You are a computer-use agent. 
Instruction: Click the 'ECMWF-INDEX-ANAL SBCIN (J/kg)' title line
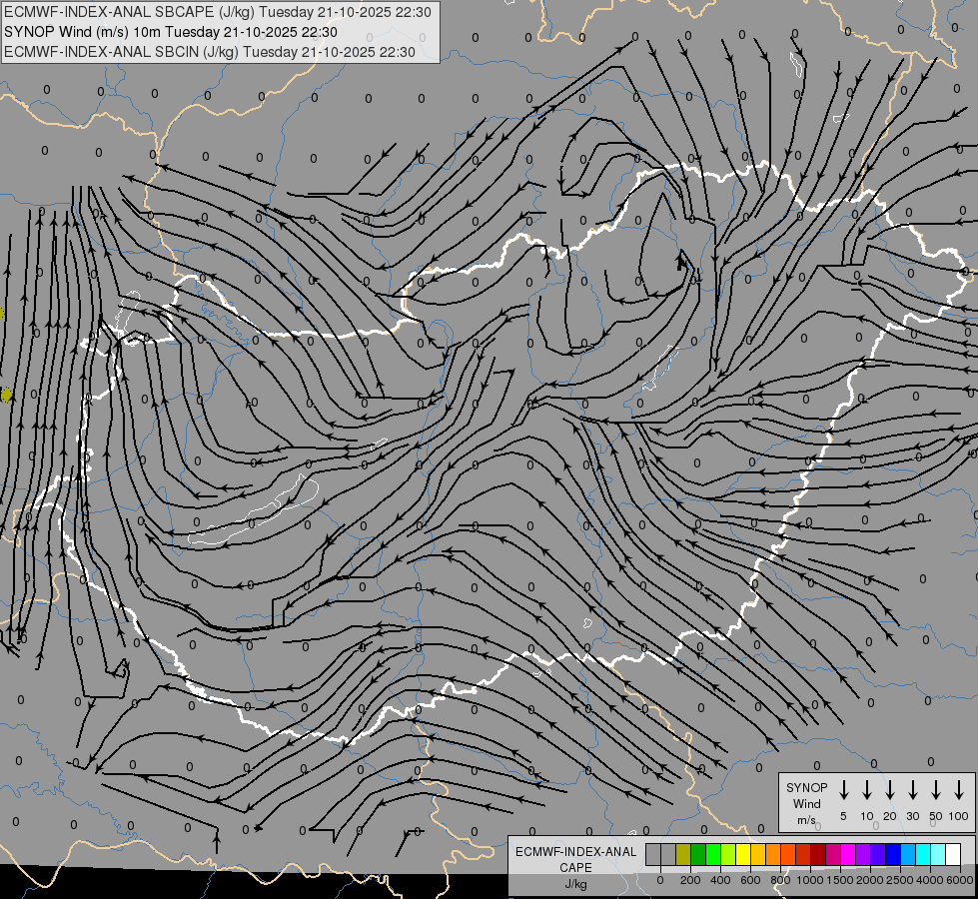[210, 52]
